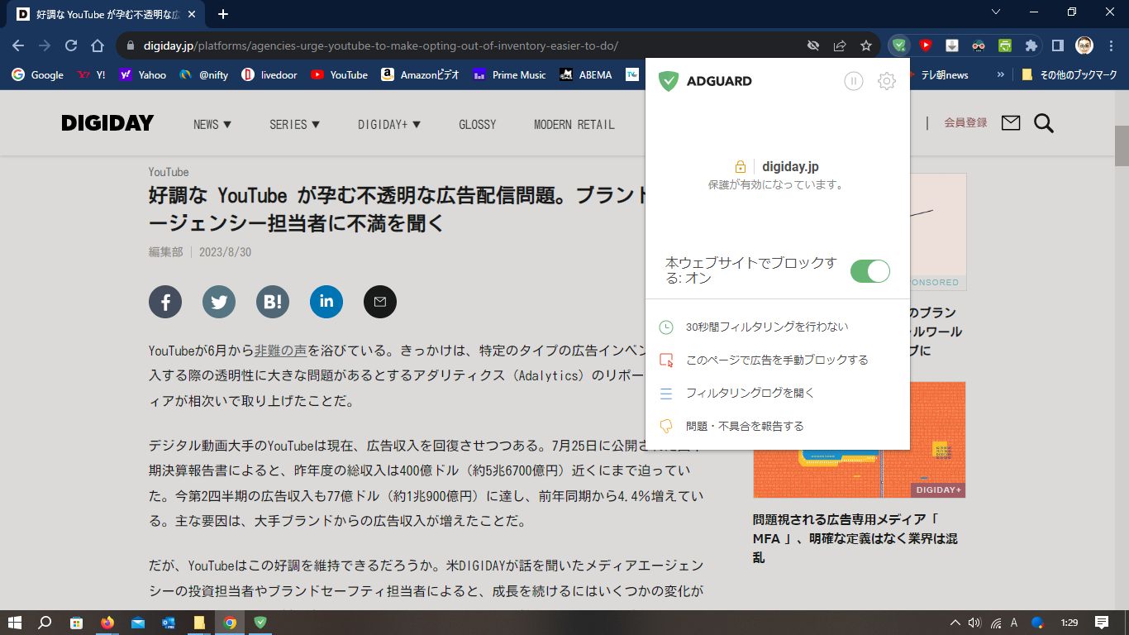Open the MODERN RETAIL menu item
Screen dimensions: 1129x635
(x=574, y=124)
